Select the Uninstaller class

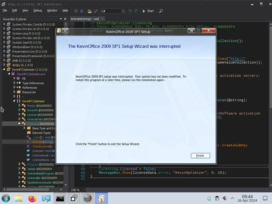tap(42, 178)
